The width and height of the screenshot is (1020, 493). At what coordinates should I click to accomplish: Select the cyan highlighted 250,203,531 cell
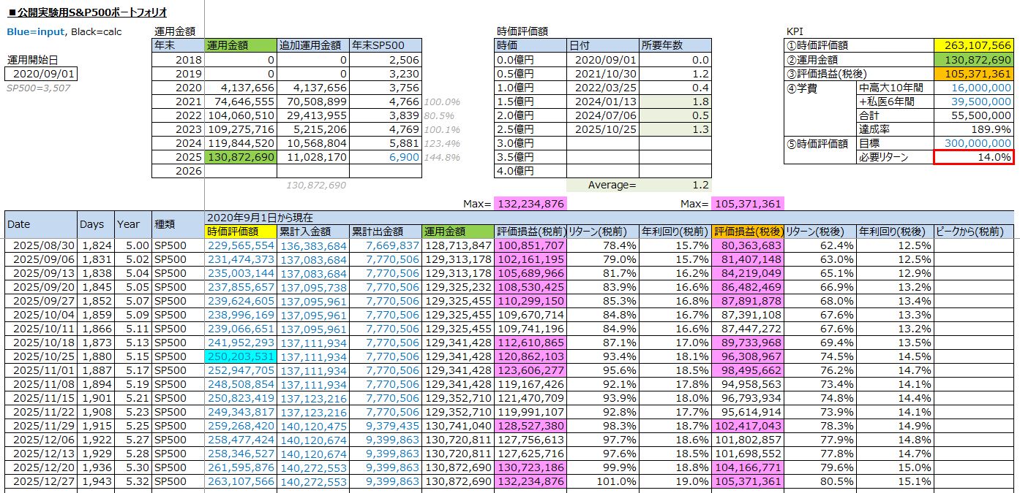[x=241, y=356]
